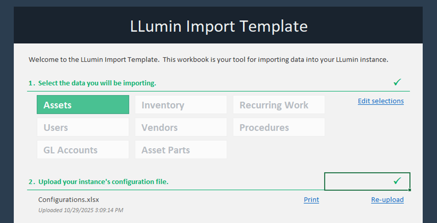The image size is (437, 223).
Task: Click the green checkmark beside step 2
Action: coord(397,181)
